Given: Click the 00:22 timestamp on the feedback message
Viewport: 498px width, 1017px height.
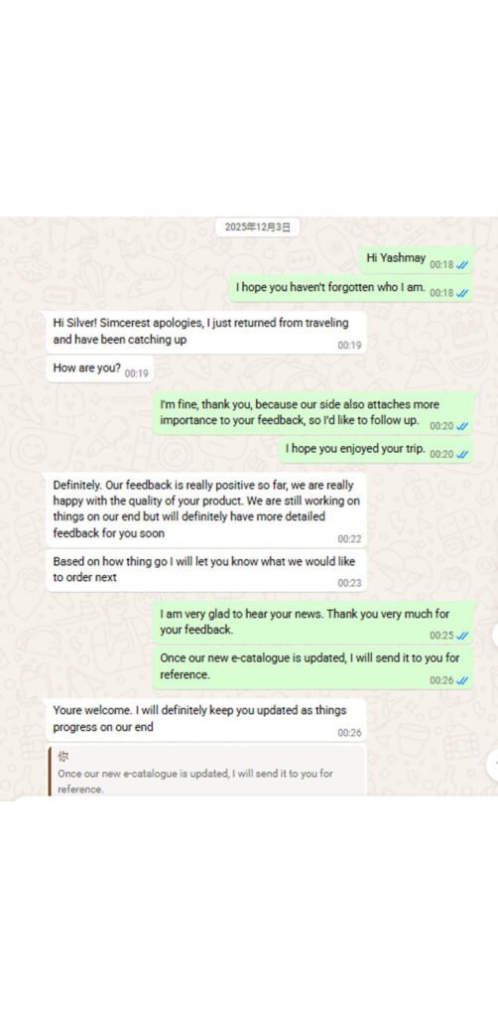Looking at the screenshot, I should point(349,539).
